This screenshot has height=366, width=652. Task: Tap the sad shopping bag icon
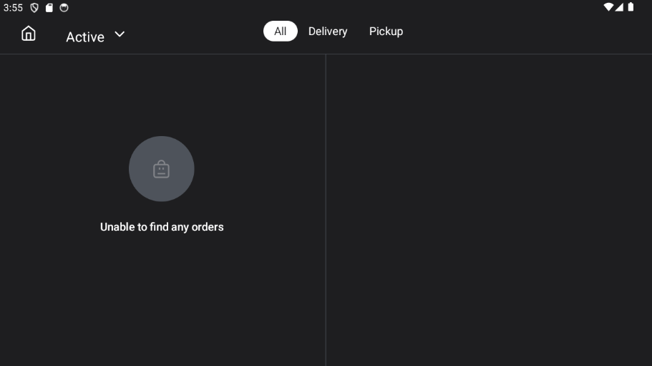(161, 169)
